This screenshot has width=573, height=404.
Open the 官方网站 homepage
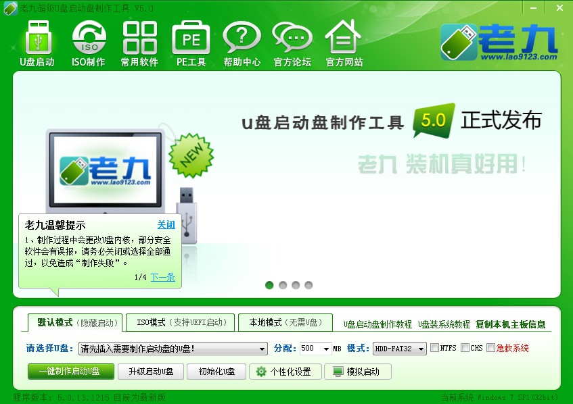[x=344, y=43]
